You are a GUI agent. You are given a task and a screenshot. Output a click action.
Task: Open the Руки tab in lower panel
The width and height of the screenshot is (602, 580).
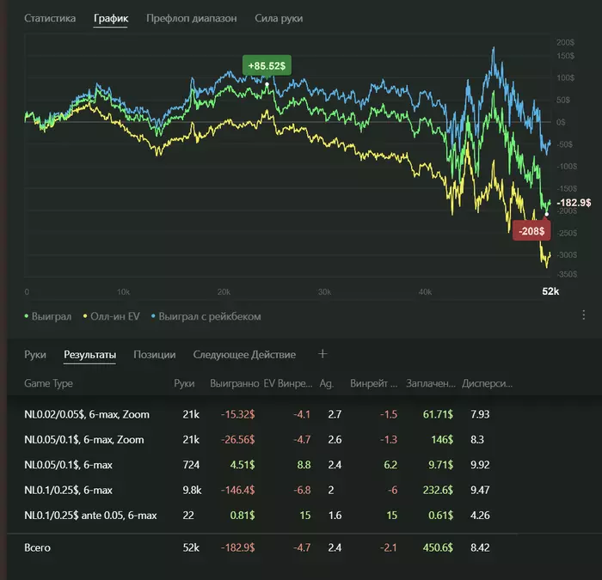click(x=35, y=354)
